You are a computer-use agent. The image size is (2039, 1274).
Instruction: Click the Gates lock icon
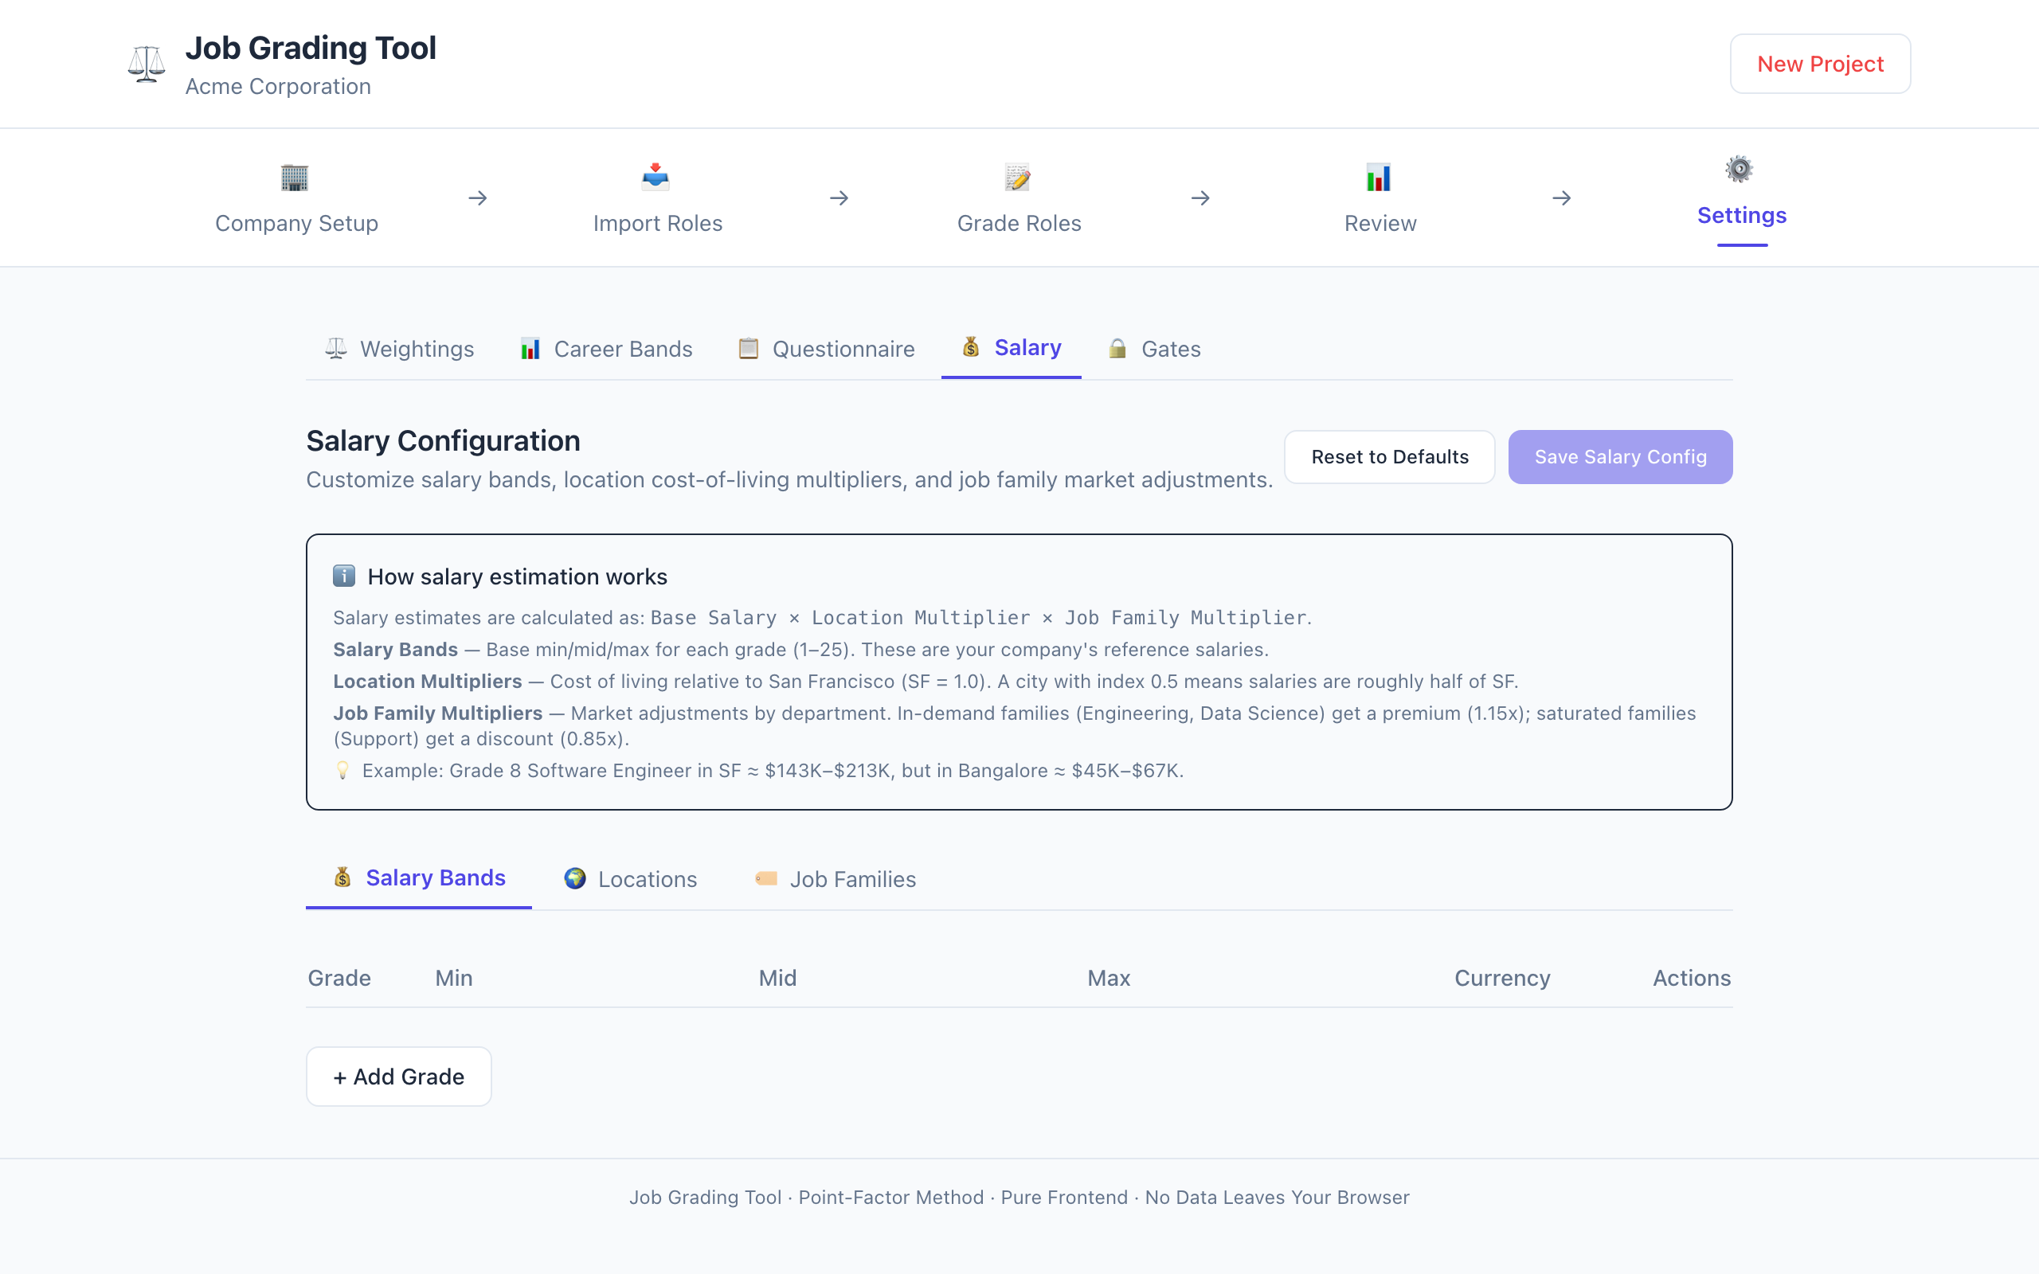1117,348
